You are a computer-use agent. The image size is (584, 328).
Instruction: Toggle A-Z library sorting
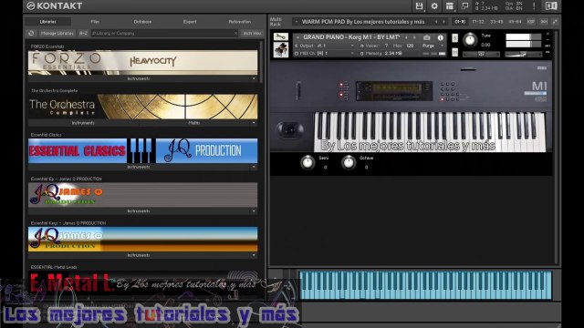[83, 33]
